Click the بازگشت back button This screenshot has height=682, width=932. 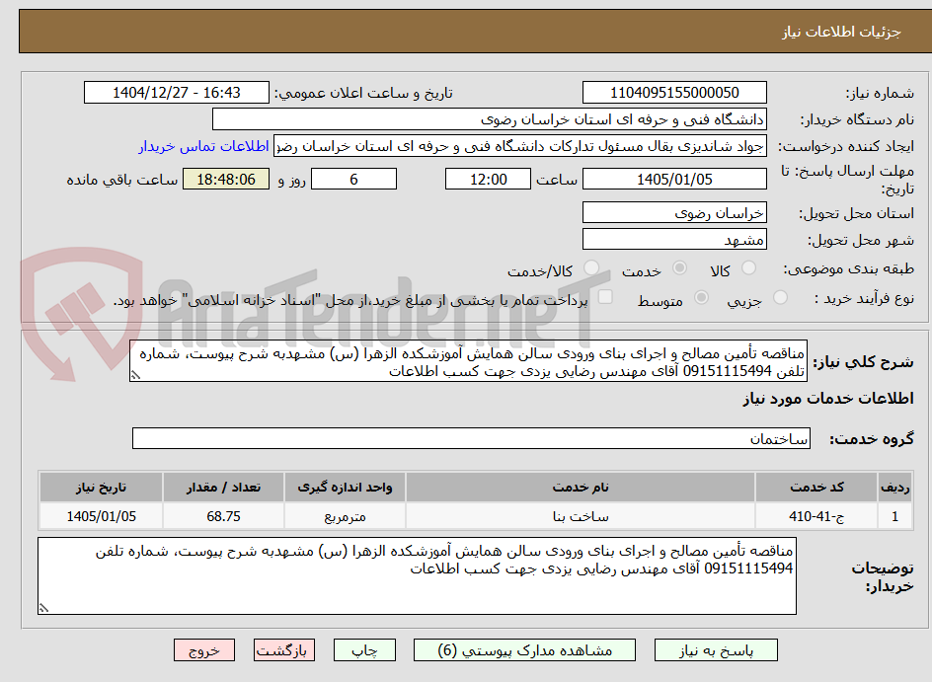coord(283,650)
